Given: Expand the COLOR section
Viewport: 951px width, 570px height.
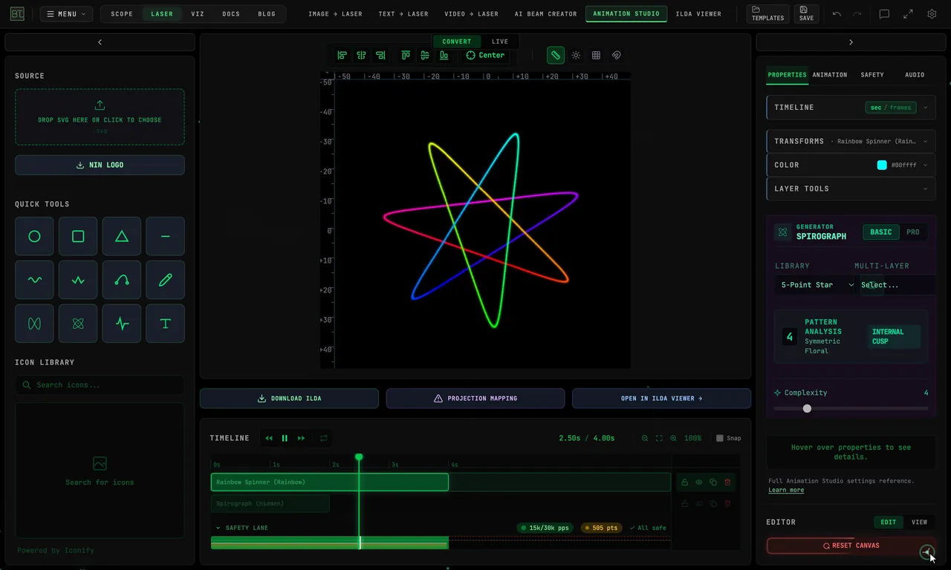Looking at the screenshot, I should [x=851, y=165].
